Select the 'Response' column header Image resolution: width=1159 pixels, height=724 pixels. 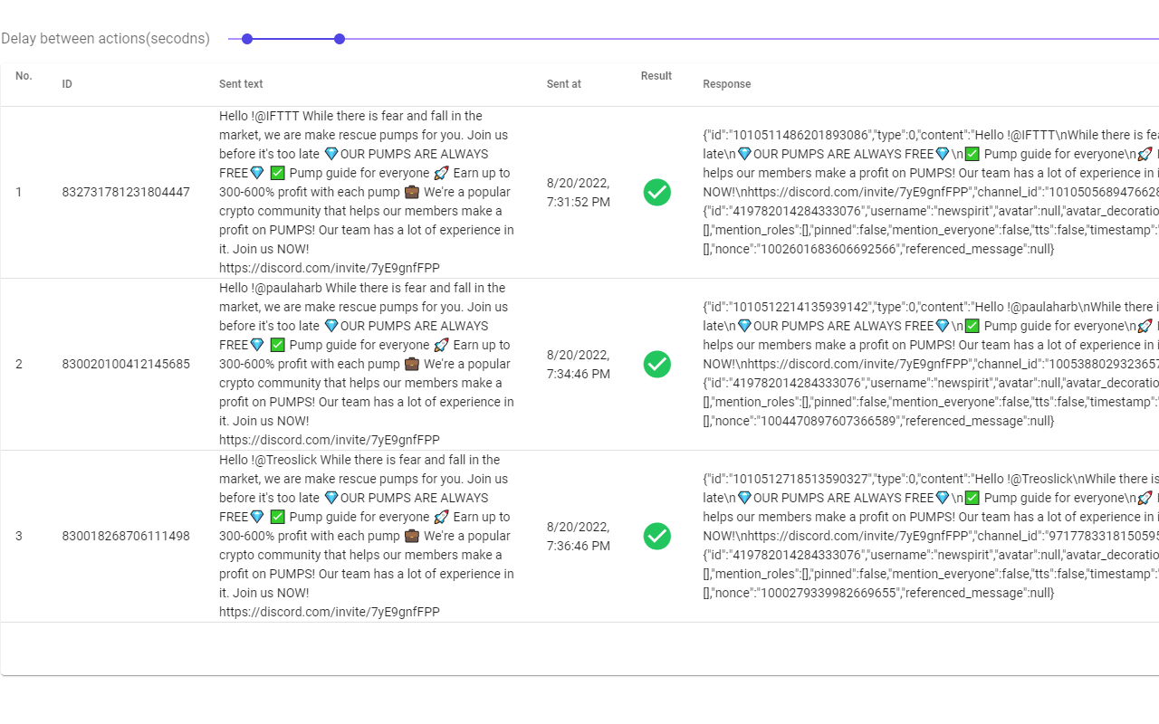coord(727,84)
